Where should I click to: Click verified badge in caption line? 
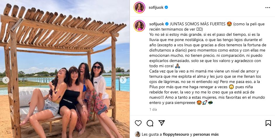167,24
